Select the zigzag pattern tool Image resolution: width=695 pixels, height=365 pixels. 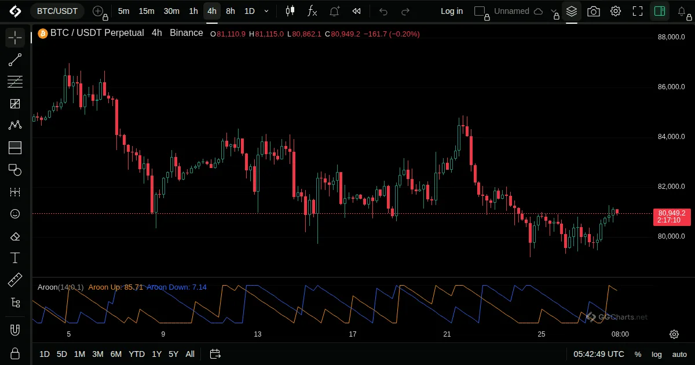[15, 126]
